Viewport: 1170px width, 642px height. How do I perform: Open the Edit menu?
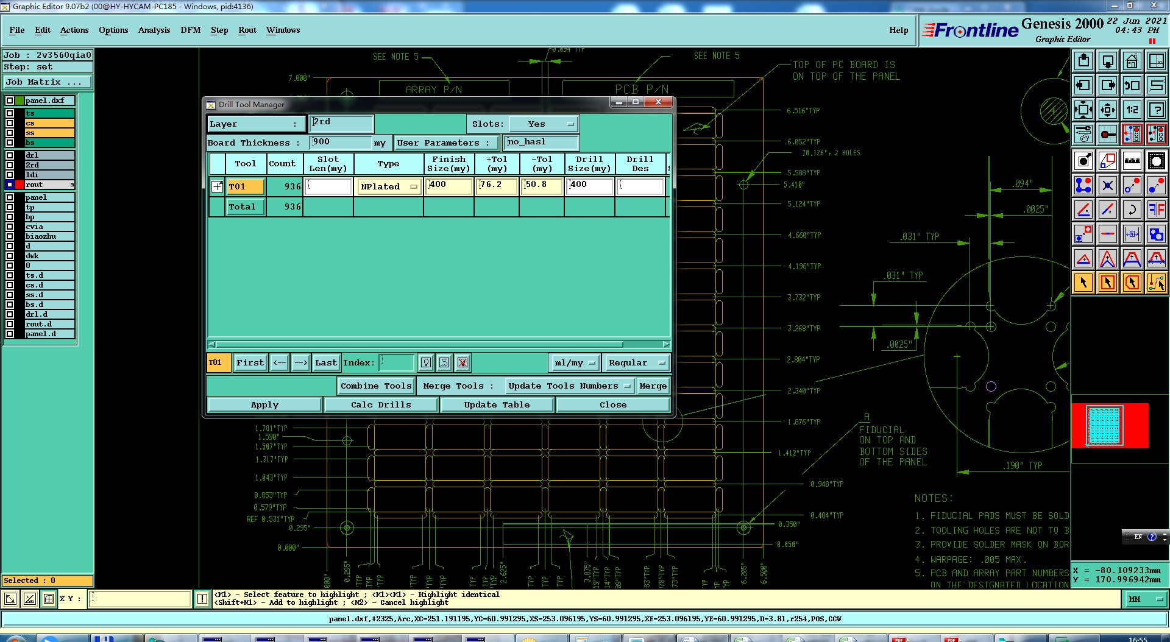(43, 30)
